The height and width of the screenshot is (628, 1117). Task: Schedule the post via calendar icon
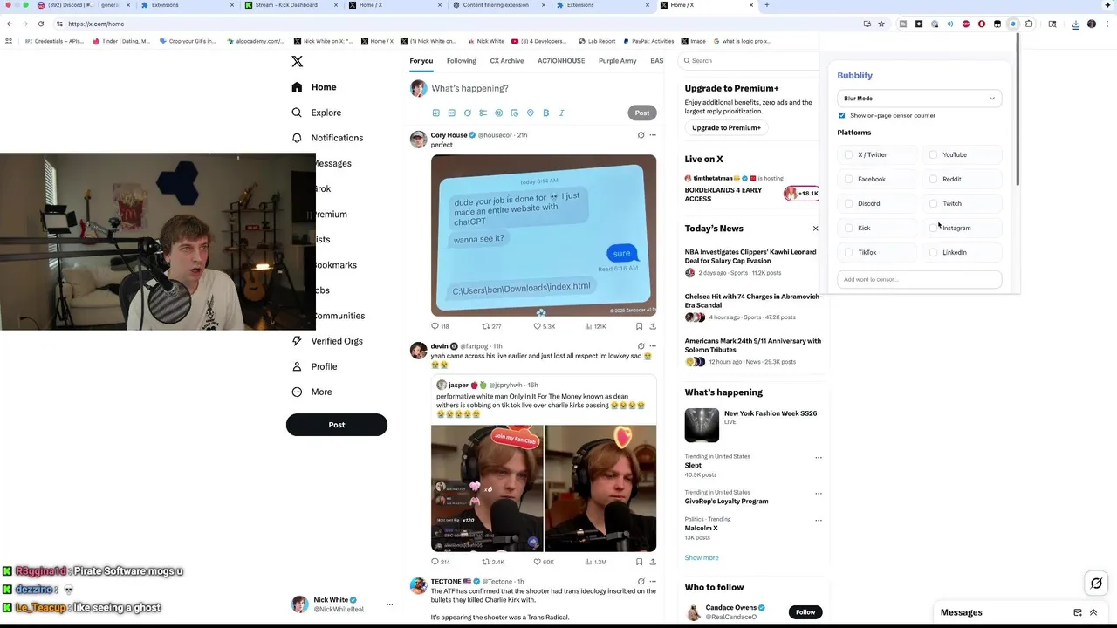[514, 113]
